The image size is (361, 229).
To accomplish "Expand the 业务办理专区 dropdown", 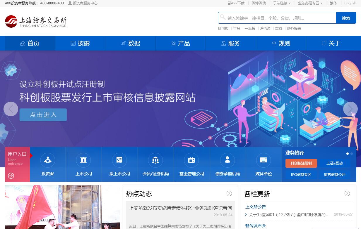I will click(310, 3).
